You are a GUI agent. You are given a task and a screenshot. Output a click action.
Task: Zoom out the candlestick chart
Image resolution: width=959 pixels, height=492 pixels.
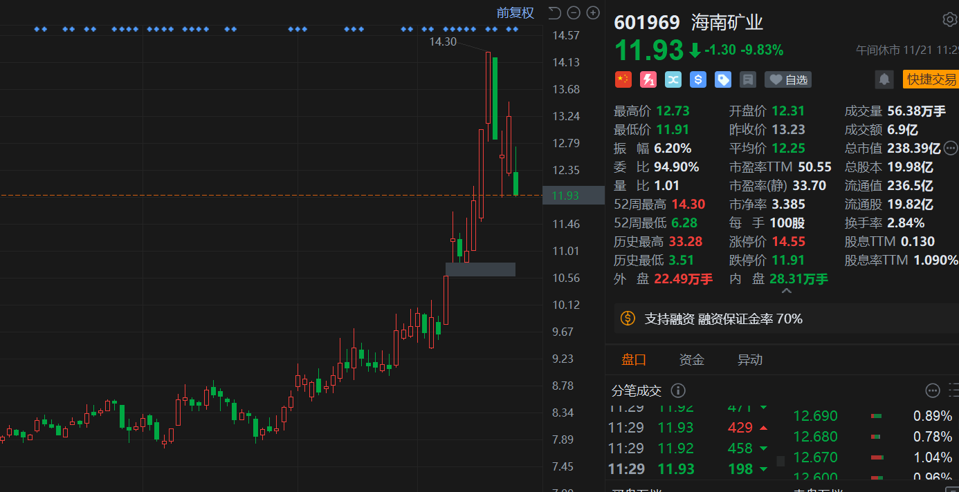(573, 12)
